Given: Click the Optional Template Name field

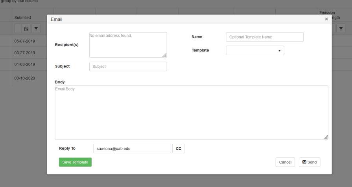Looking at the screenshot, I should [265, 37].
